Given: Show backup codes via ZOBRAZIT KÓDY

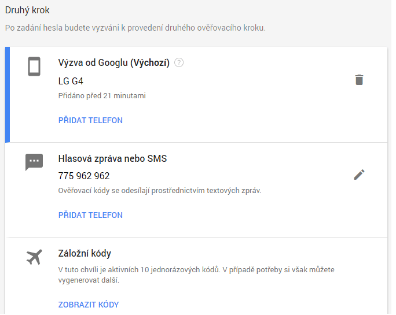Looking at the screenshot, I should [89, 305].
